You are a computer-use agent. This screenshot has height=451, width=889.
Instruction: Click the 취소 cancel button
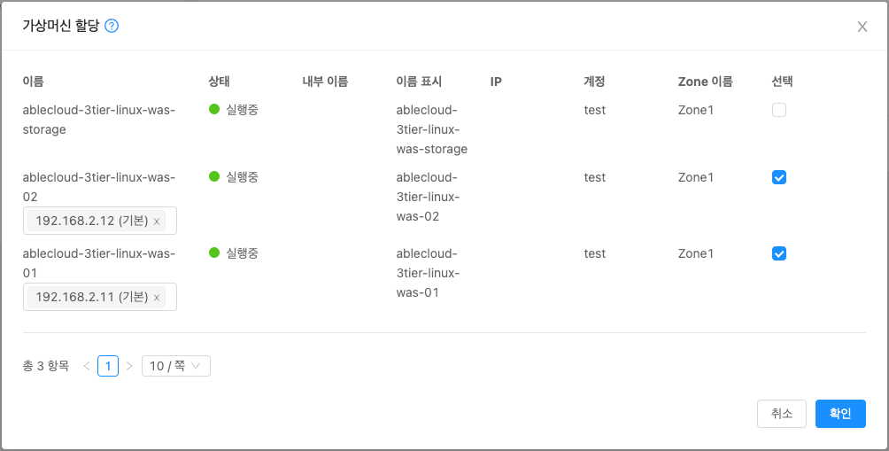tap(782, 414)
